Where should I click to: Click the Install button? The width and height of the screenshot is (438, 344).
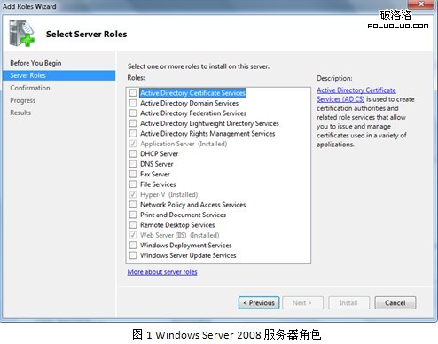348,303
